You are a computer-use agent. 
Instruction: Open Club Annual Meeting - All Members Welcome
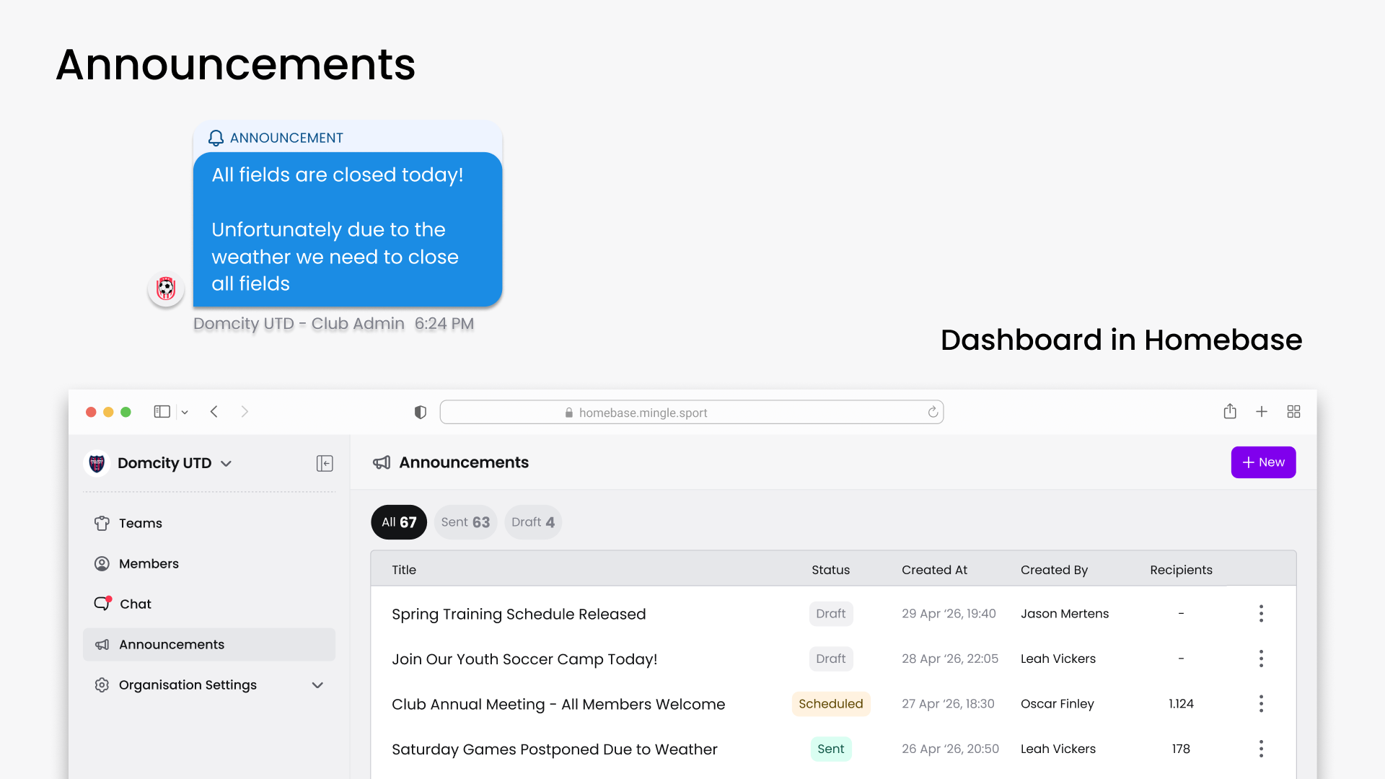coord(558,704)
